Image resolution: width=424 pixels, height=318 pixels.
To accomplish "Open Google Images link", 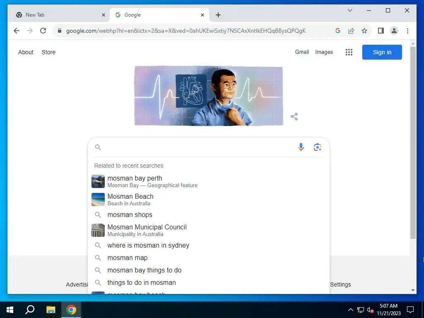I will pos(324,52).
